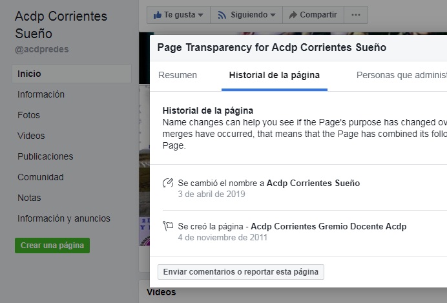Viewport: 447px width, 303px height.
Task: Click the Acdp Corrientes Sueño page title
Action: click(61, 25)
